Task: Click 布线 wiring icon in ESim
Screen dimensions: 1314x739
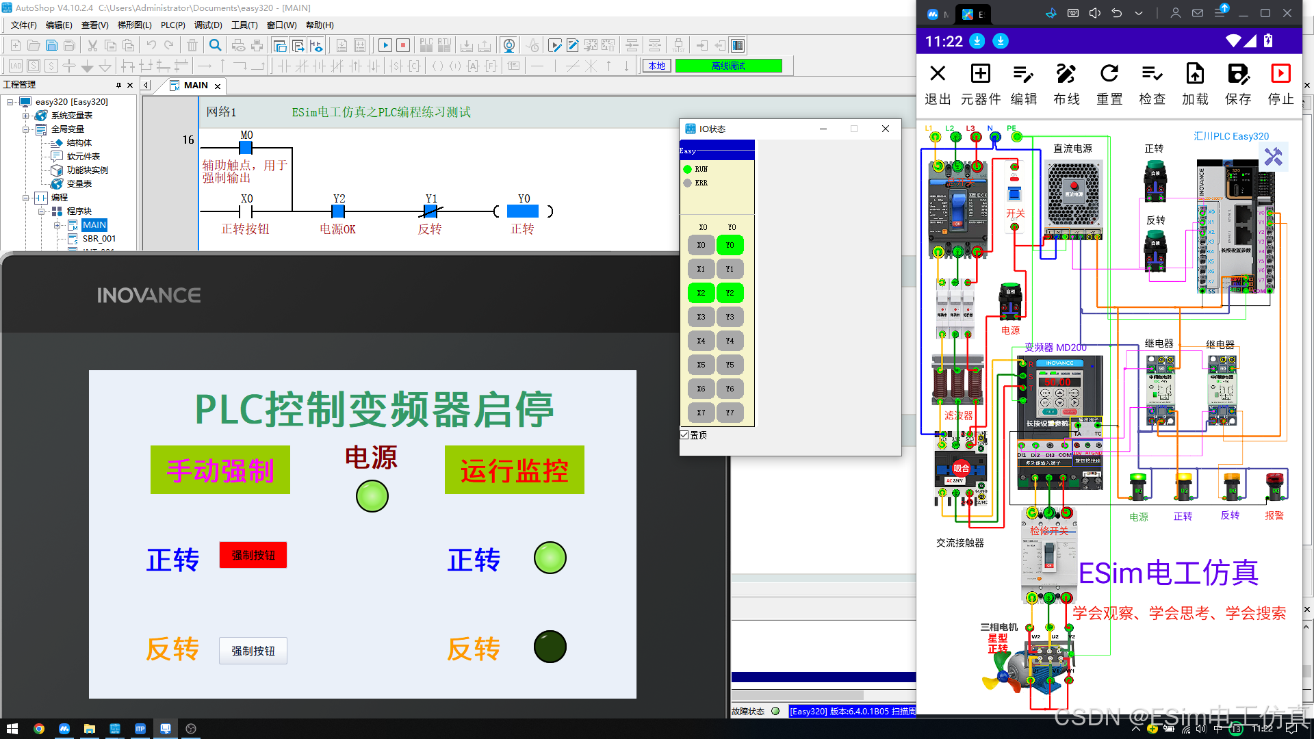Action: click(1066, 84)
